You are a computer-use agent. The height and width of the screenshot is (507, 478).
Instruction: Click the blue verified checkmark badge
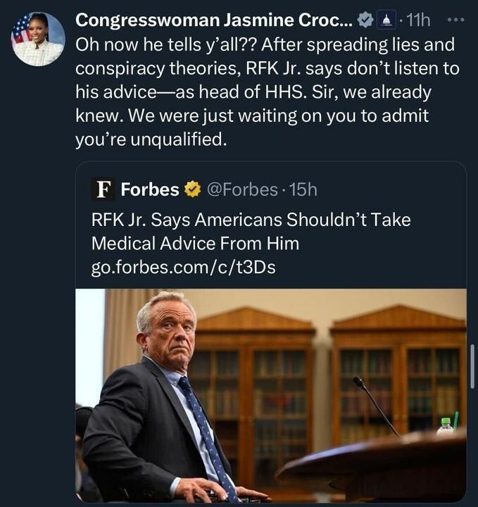(365, 21)
